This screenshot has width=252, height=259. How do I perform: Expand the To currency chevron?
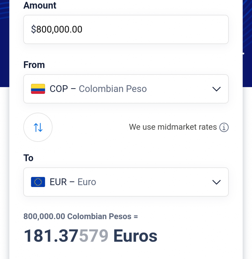pos(216,182)
